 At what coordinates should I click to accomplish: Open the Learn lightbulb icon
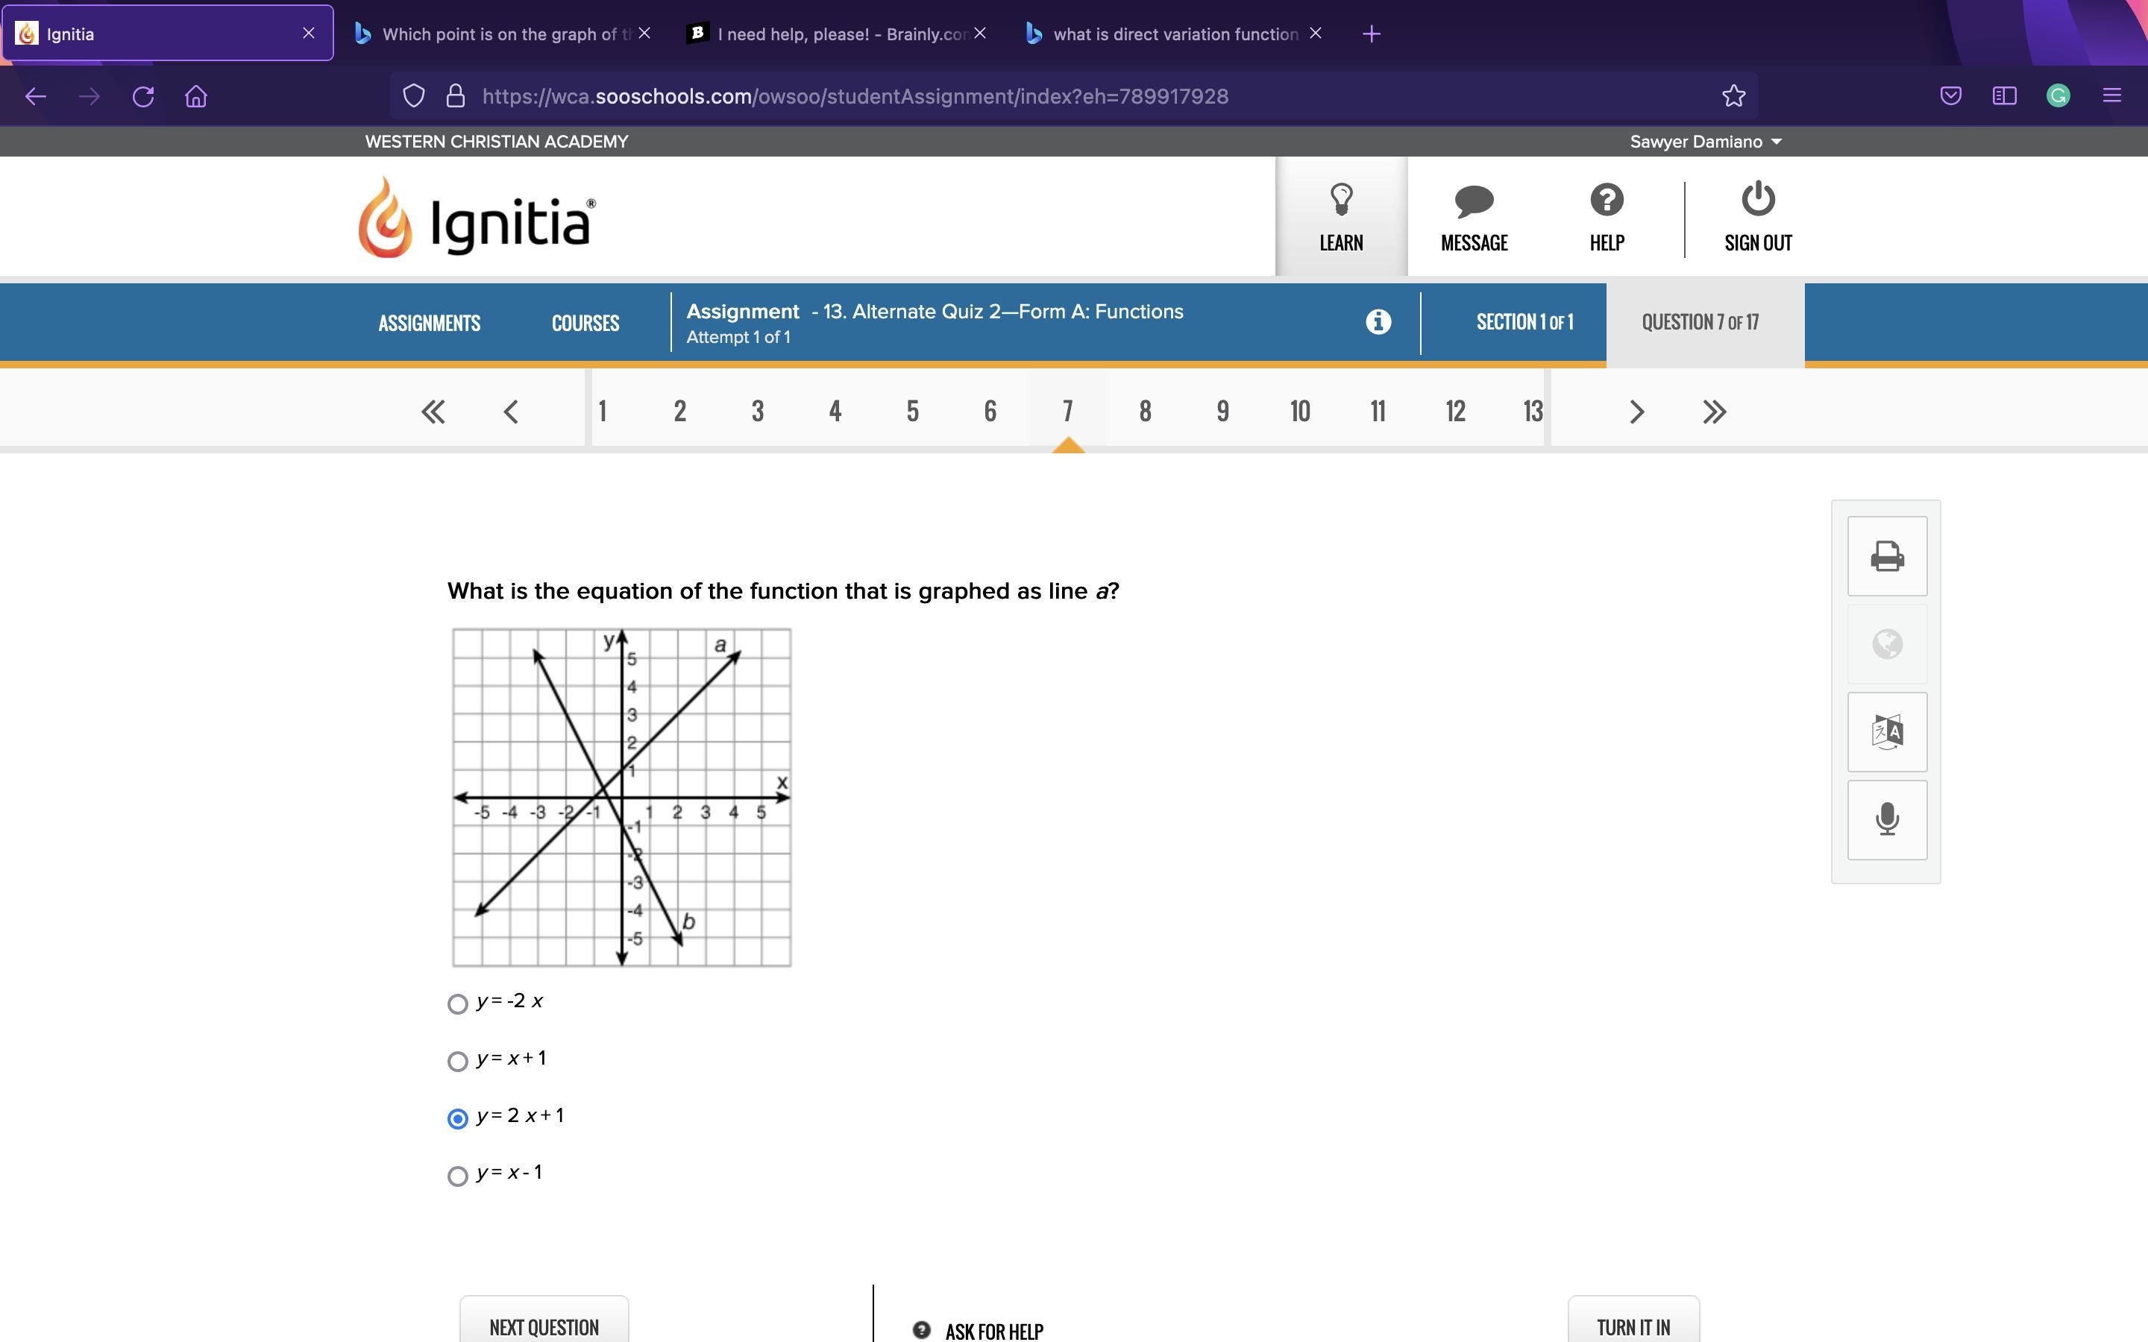tap(1340, 201)
